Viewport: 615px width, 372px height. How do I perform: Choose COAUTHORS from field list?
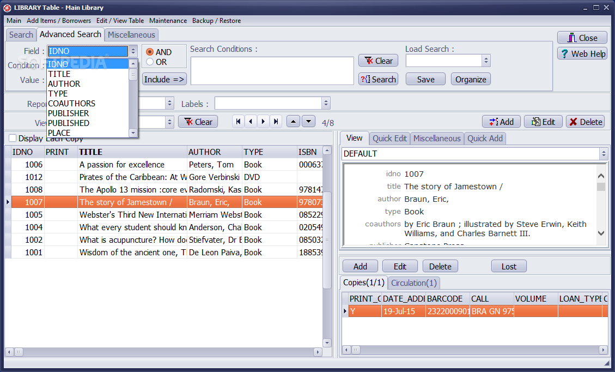(88, 103)
